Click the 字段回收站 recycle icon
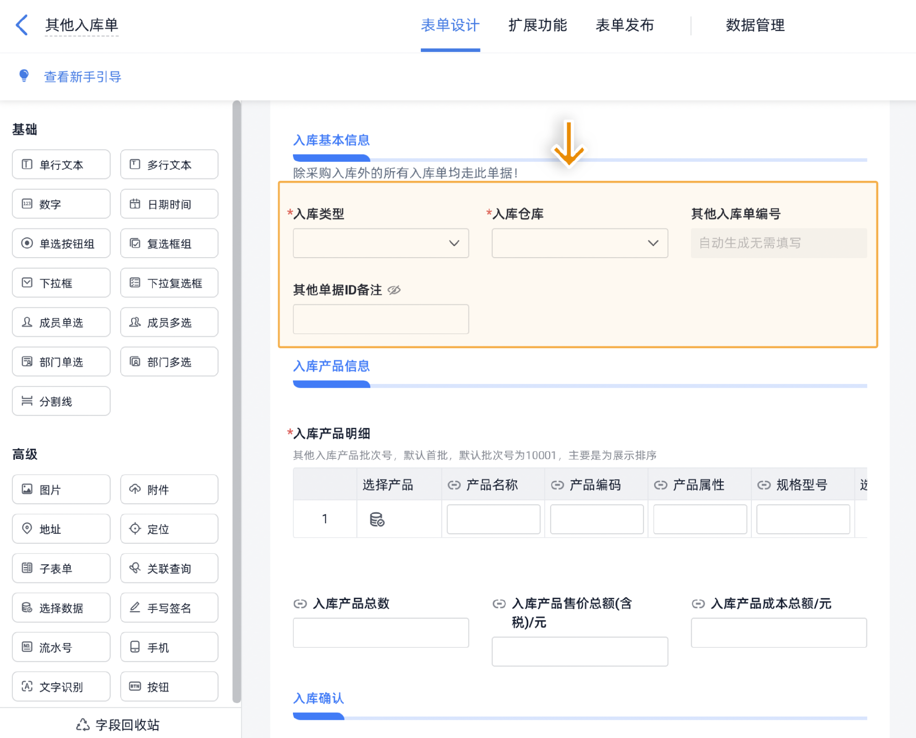This screenshot has width=916, height=738. (x=83, y=725)
